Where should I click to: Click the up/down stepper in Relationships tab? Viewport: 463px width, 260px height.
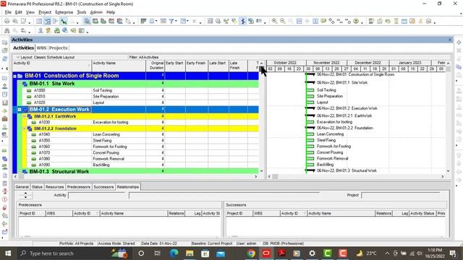[25, 195]
